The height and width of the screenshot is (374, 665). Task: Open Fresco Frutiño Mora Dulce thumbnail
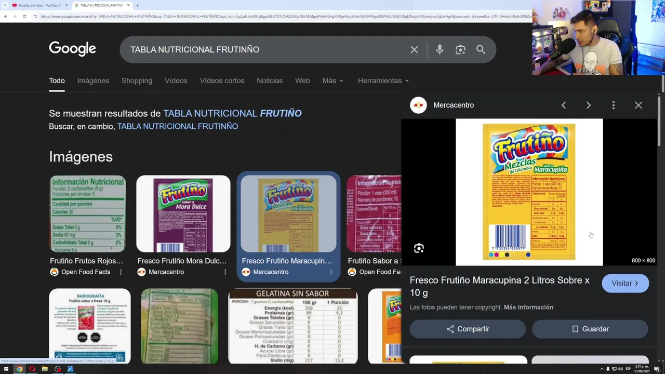pyautogui.click(x=183, y=213)
